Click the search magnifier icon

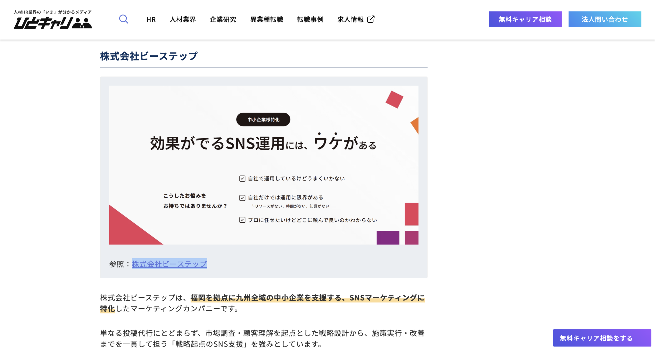click(x=124, y=19)
